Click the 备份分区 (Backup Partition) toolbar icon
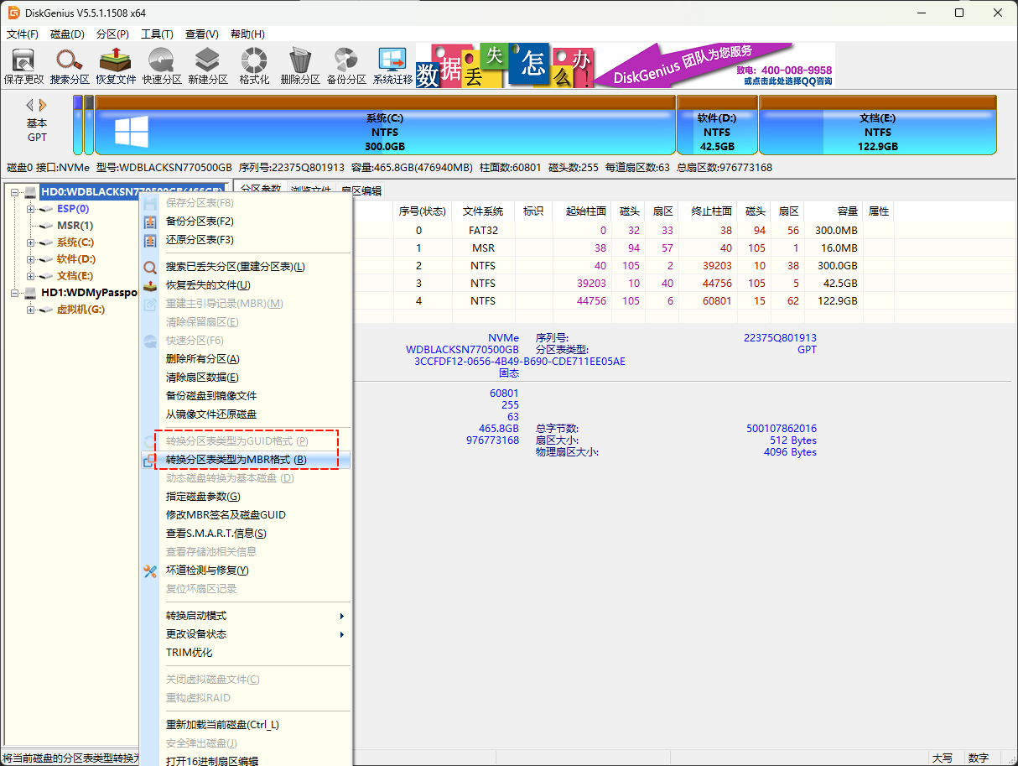This screenshot has height=766, width=1018. (x=346, y=65)
